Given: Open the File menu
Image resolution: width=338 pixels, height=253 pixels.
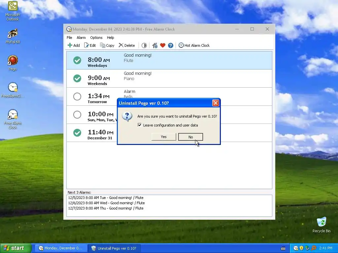Looking at the screenshot, I should tap(69, 38).
